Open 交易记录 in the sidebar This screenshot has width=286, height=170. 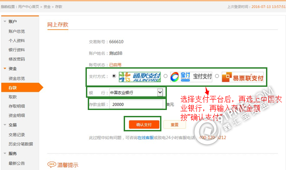pyautogui.click(x=17, y=135)
